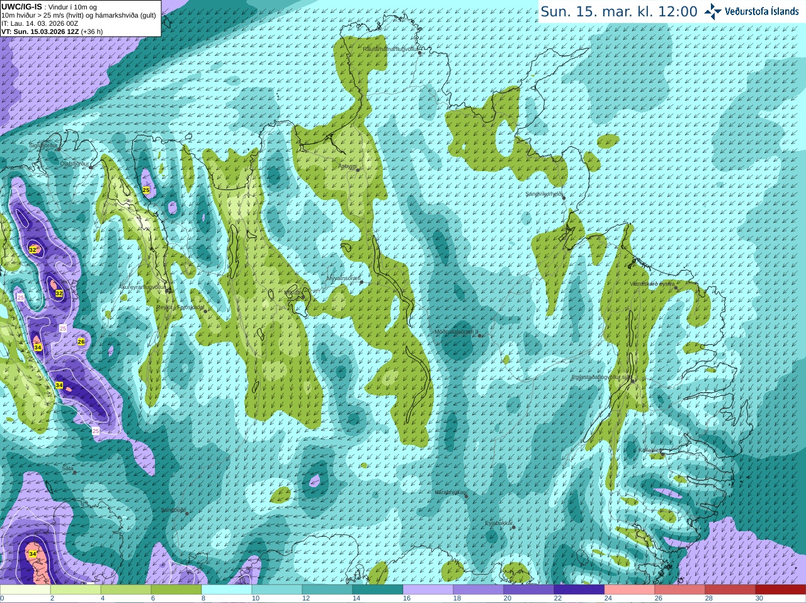Select the Egilsstaðaflugvöllur station label
806x603 pixels.
tap(601, 377)
